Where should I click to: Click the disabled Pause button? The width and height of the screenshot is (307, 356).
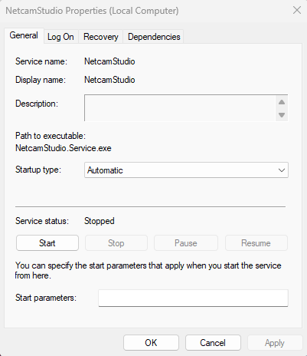tap(186, 243)
